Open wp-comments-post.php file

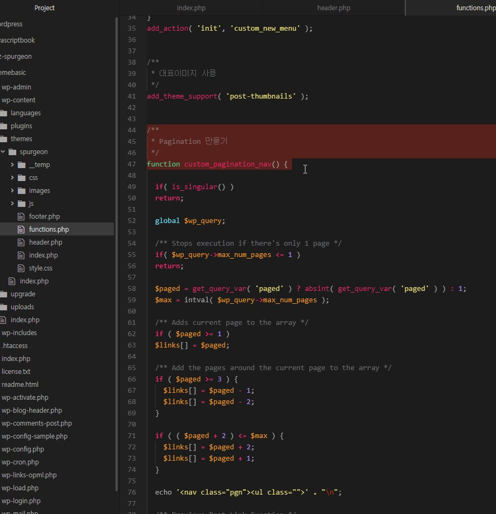click(x=37, y=423)
